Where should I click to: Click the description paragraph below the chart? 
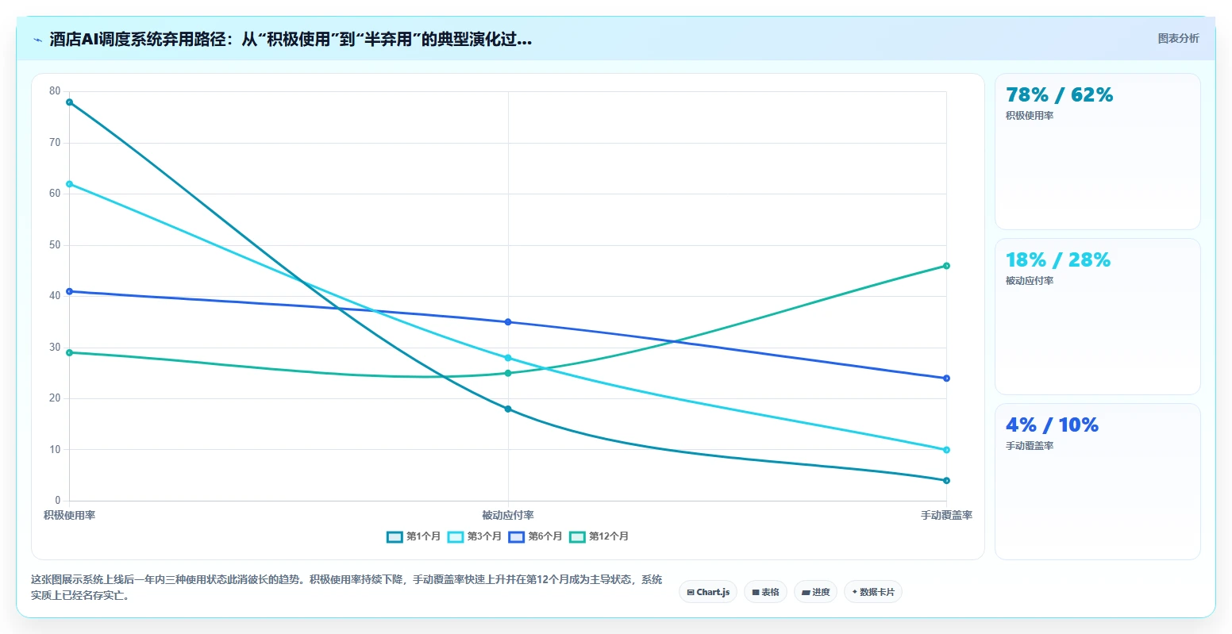[347, 587]
